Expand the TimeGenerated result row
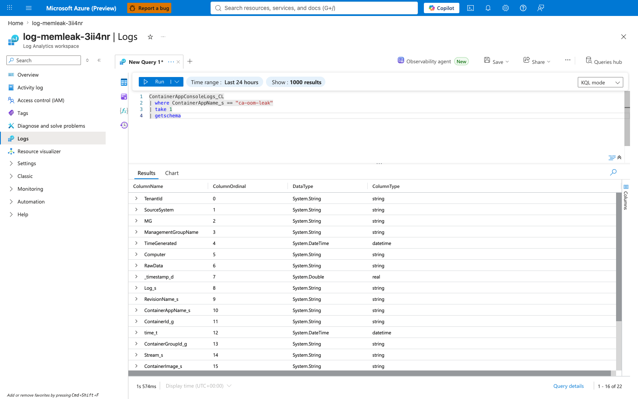This screenshot has width=638, height=399. click(x=136, y=243)
